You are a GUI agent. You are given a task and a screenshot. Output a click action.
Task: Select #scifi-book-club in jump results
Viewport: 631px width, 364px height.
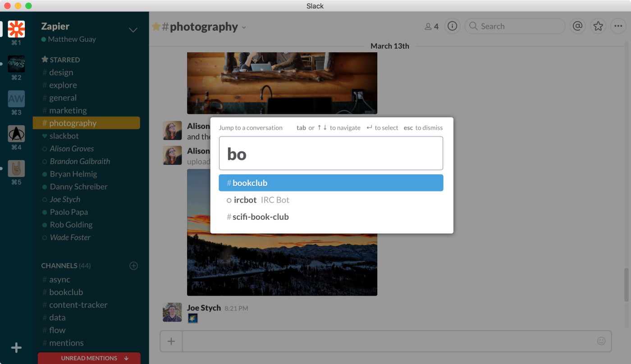click(331, 217)
